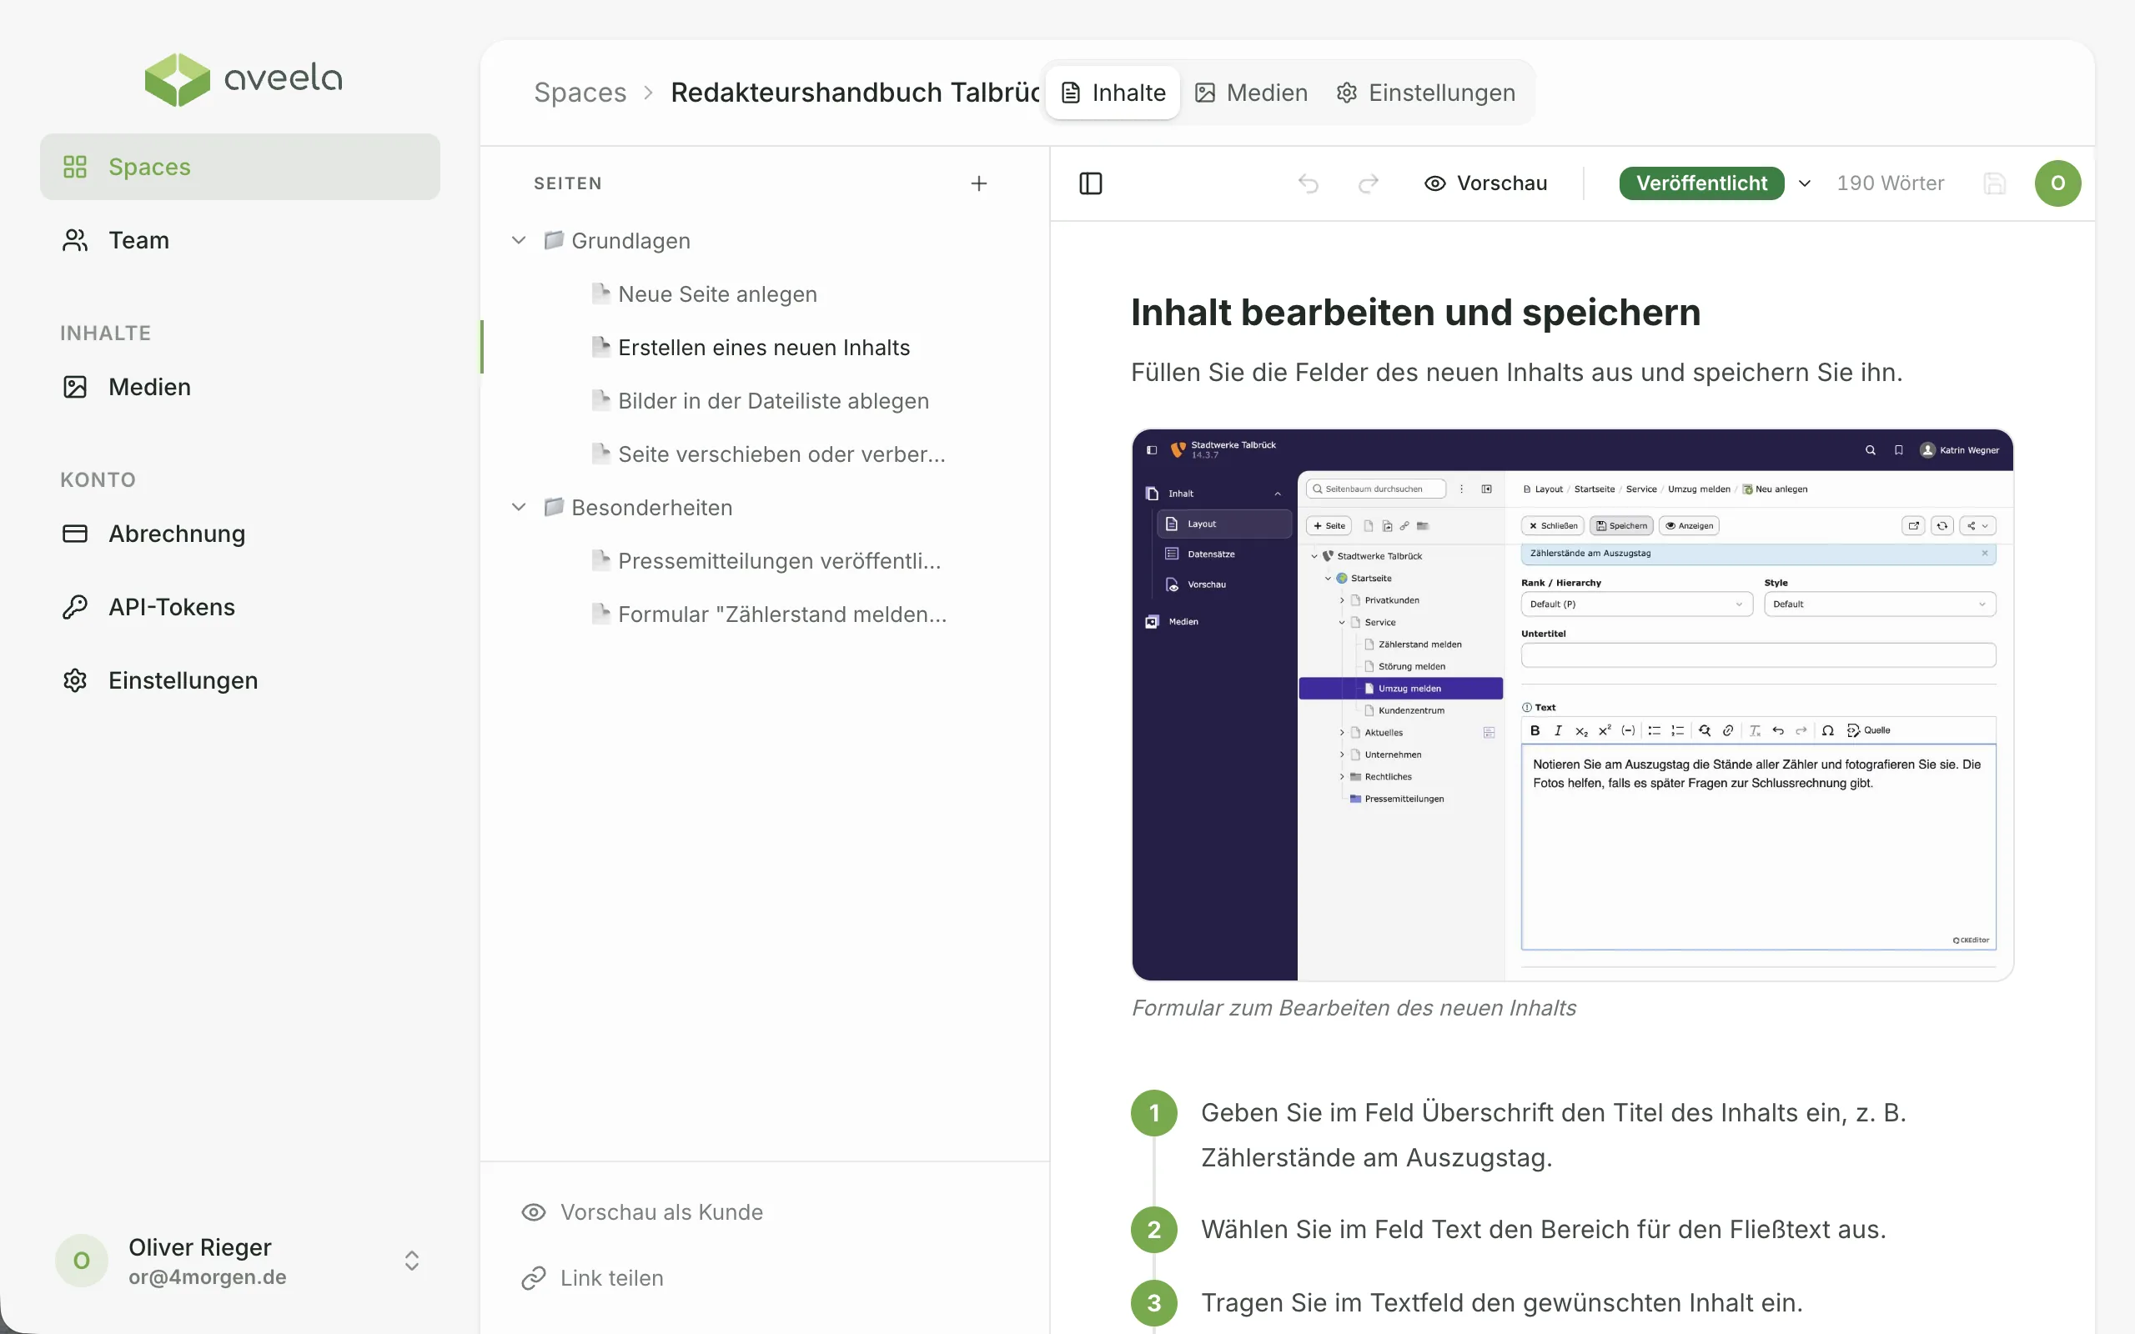This screenshot has height=1334, width=2135.
Task: Click the embedded TYPO3 screenshot image
Action: pyautogui.click(x=1572, y=705)
